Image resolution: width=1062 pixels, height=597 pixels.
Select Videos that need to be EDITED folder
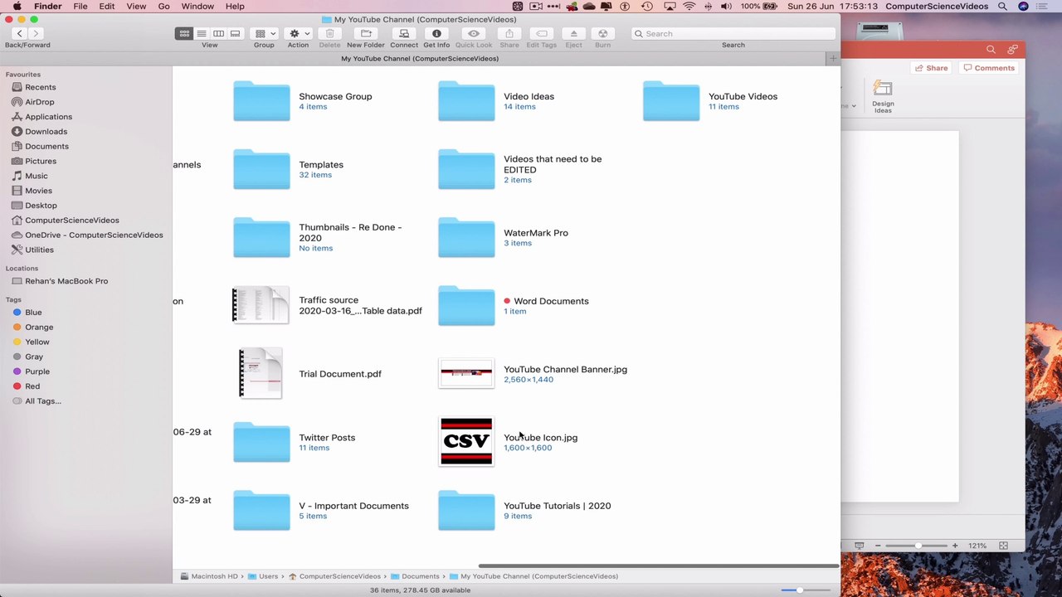[x=466, y=169]
